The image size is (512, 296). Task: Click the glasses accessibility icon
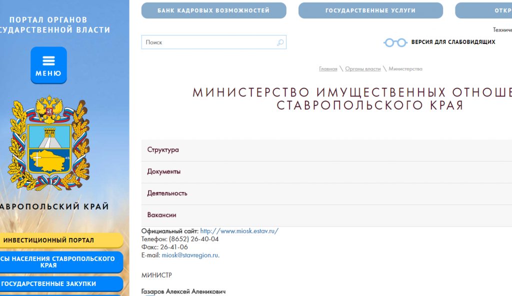coord(395,42)
